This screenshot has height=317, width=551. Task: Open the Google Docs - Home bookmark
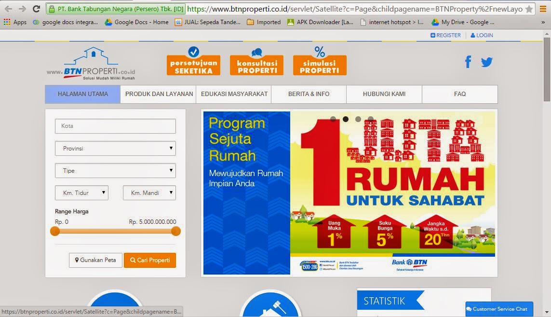coord(137,22)
